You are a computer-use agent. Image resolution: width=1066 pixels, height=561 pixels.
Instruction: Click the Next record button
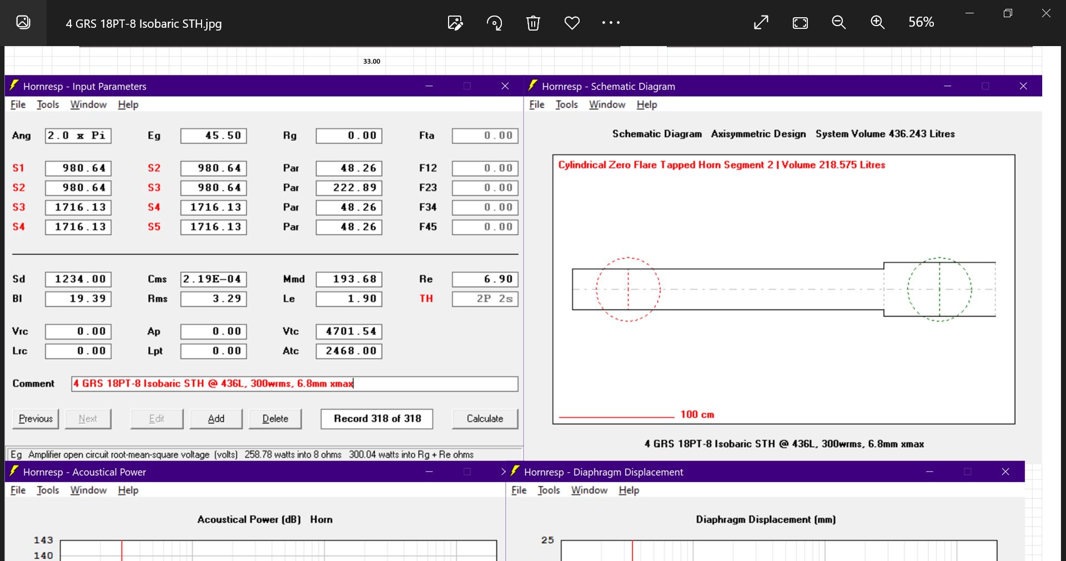pyautogui.click(x=88, y=419)
